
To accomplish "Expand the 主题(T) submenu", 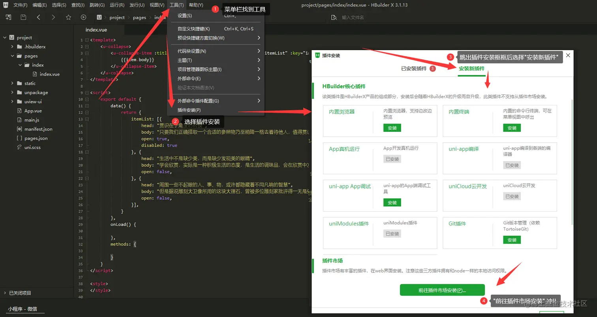I will (216, 60).
